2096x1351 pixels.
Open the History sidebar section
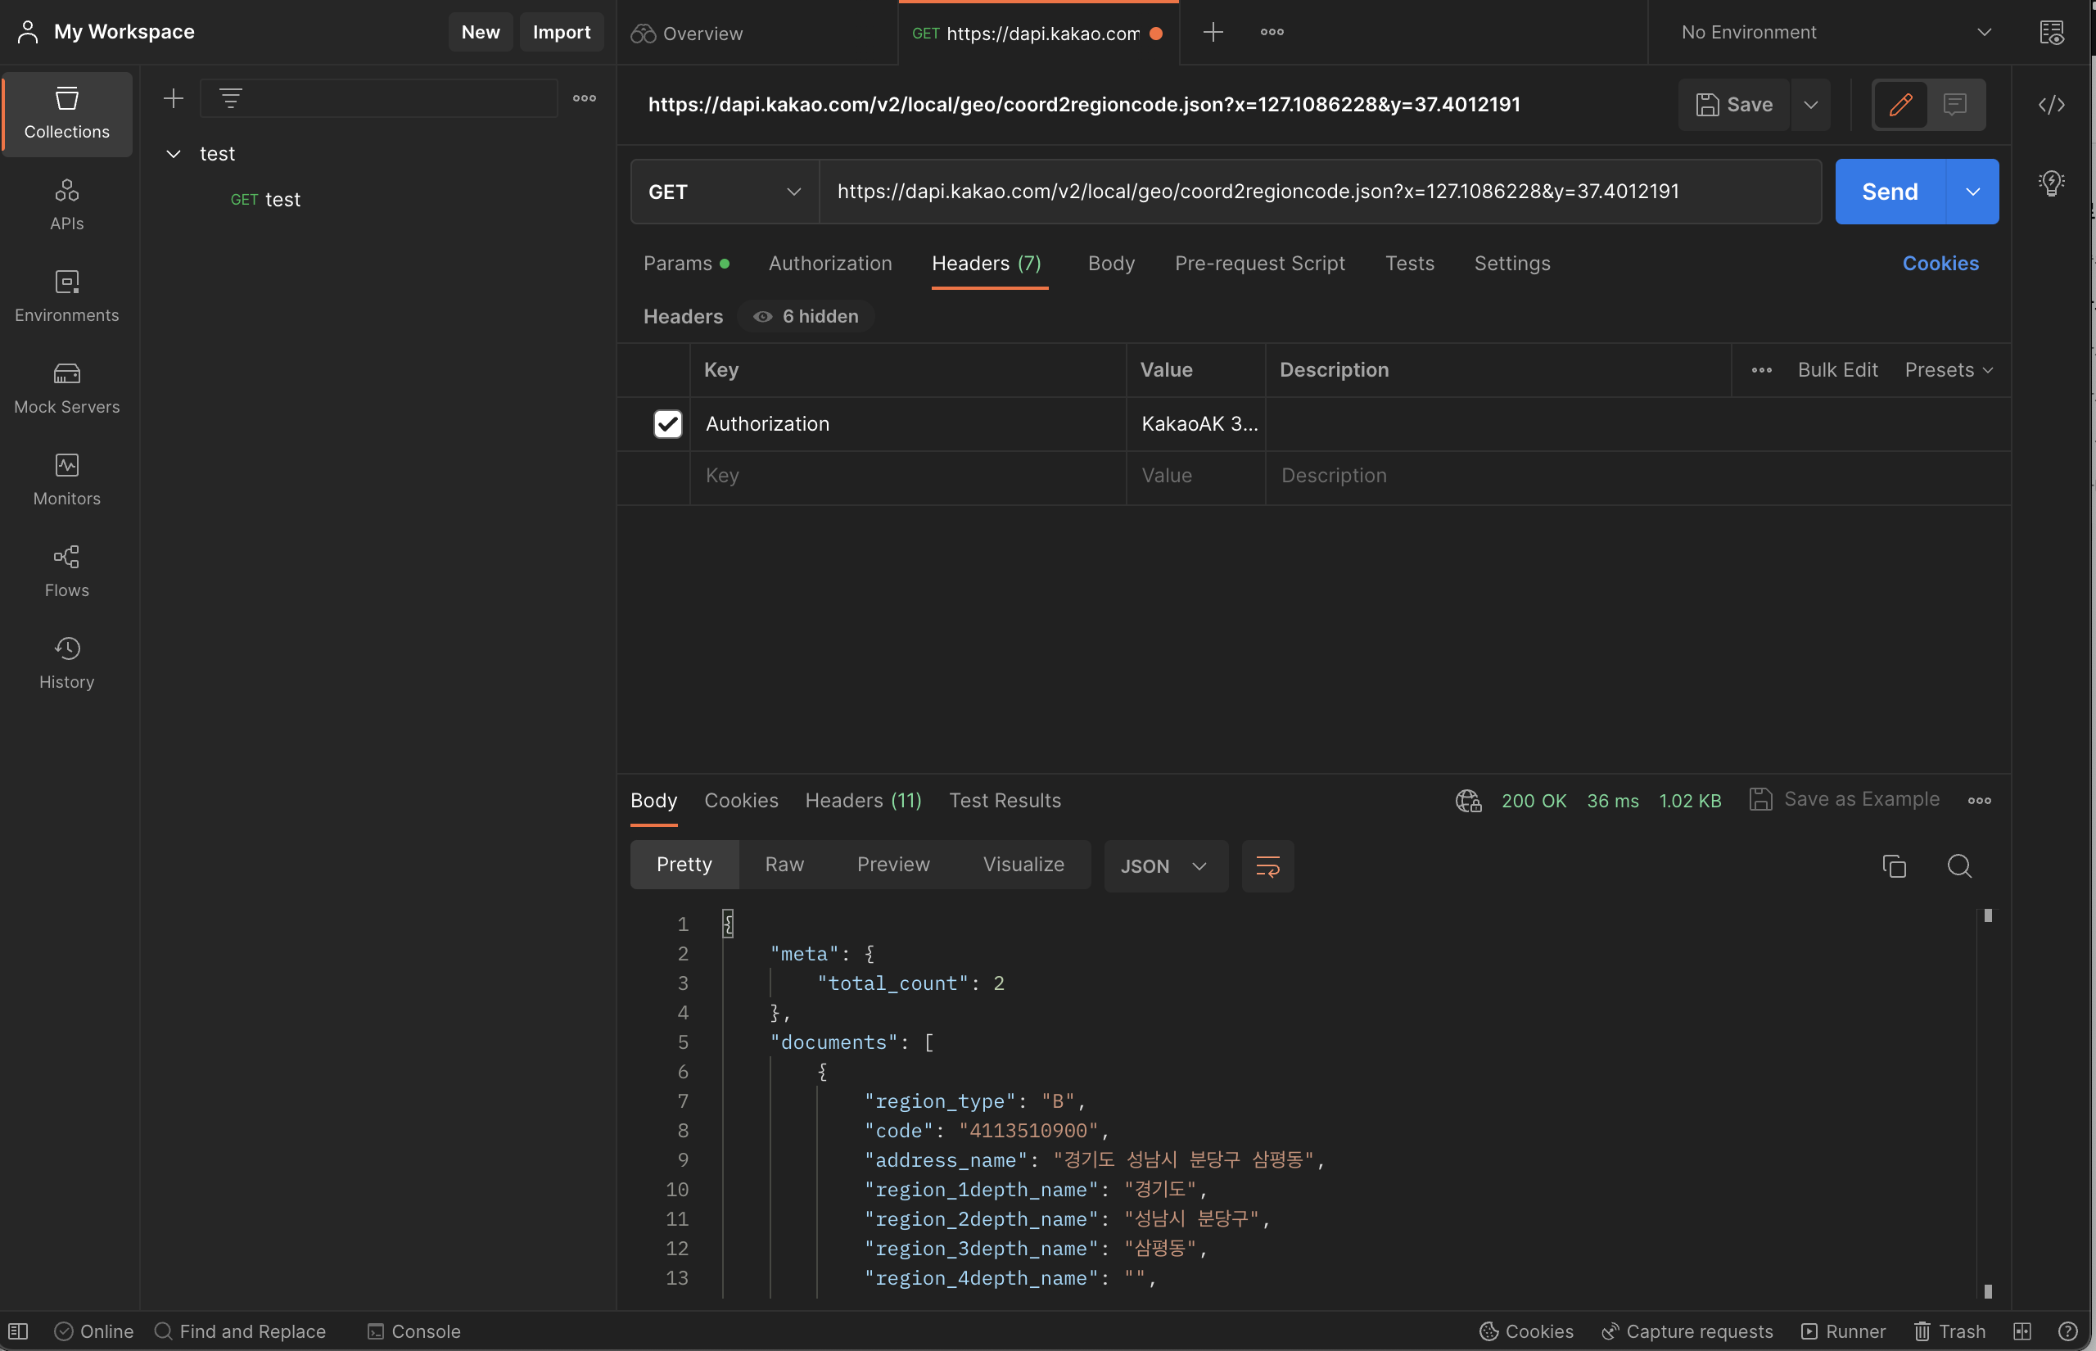tap(66, 663)
